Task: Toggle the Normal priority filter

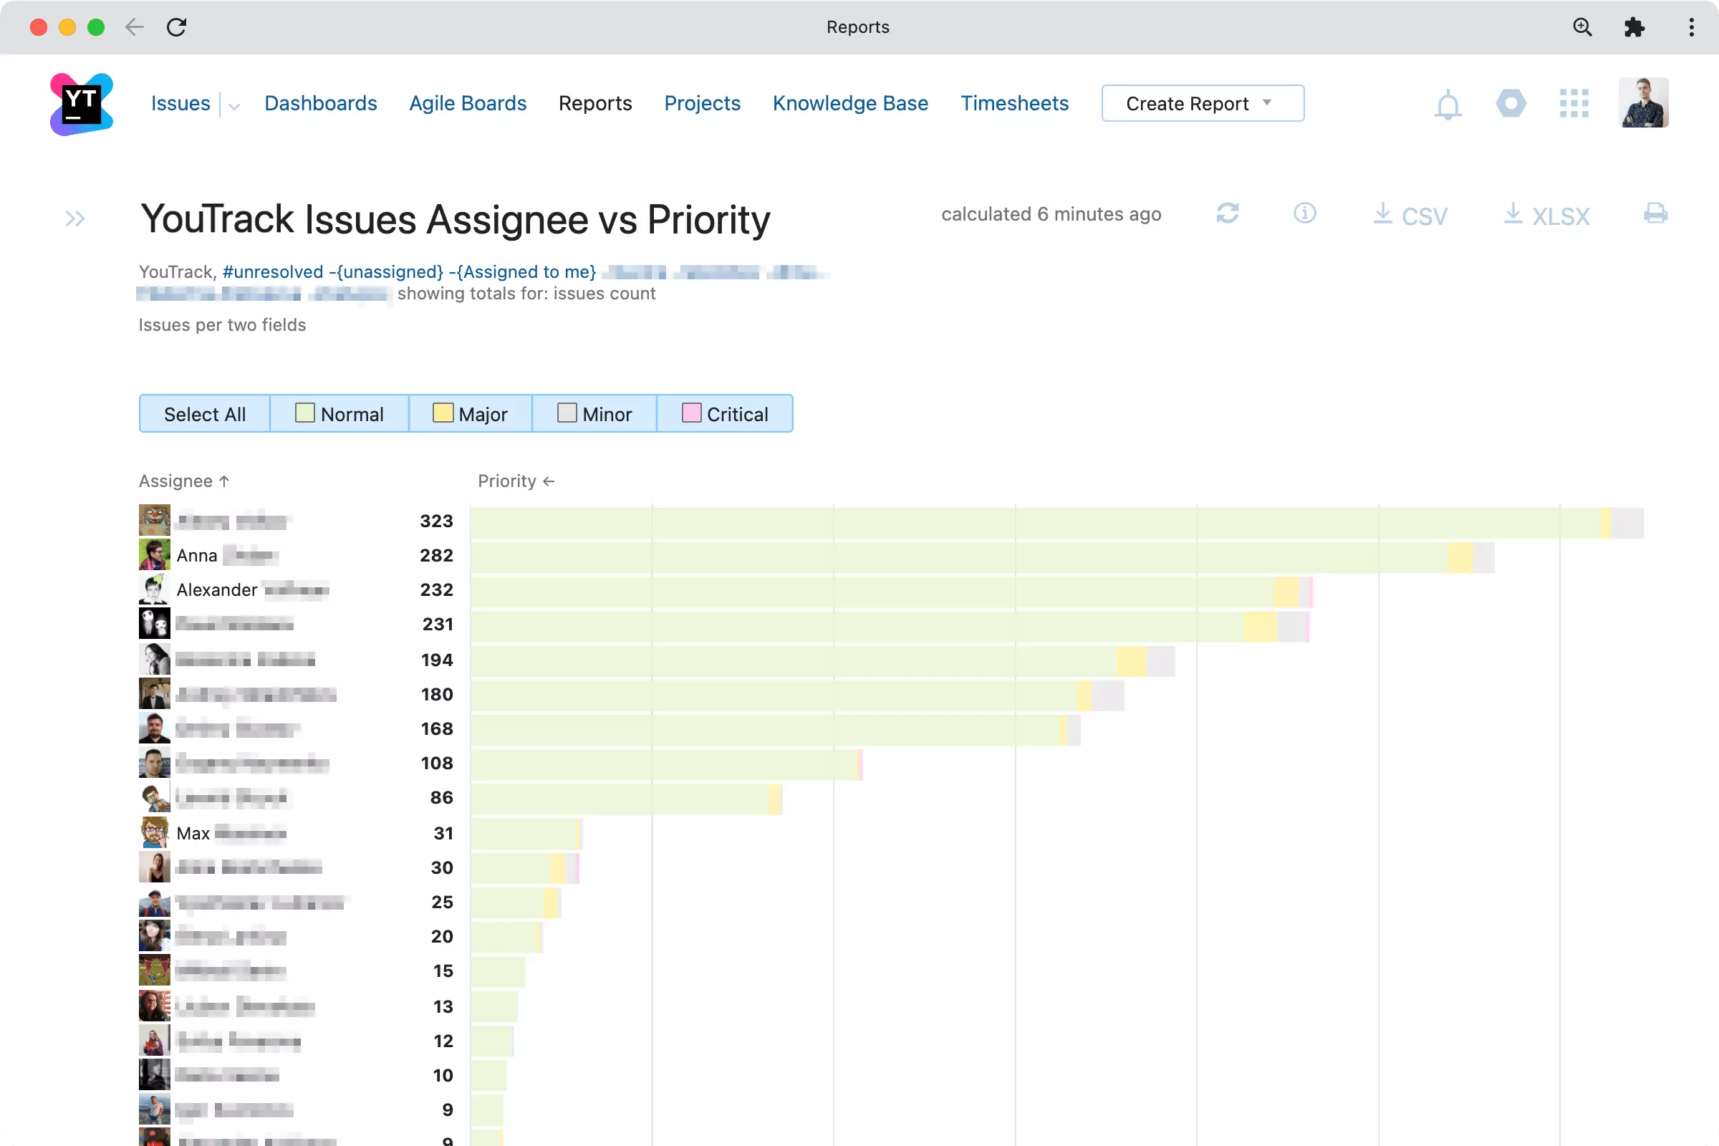Action: 339,413
